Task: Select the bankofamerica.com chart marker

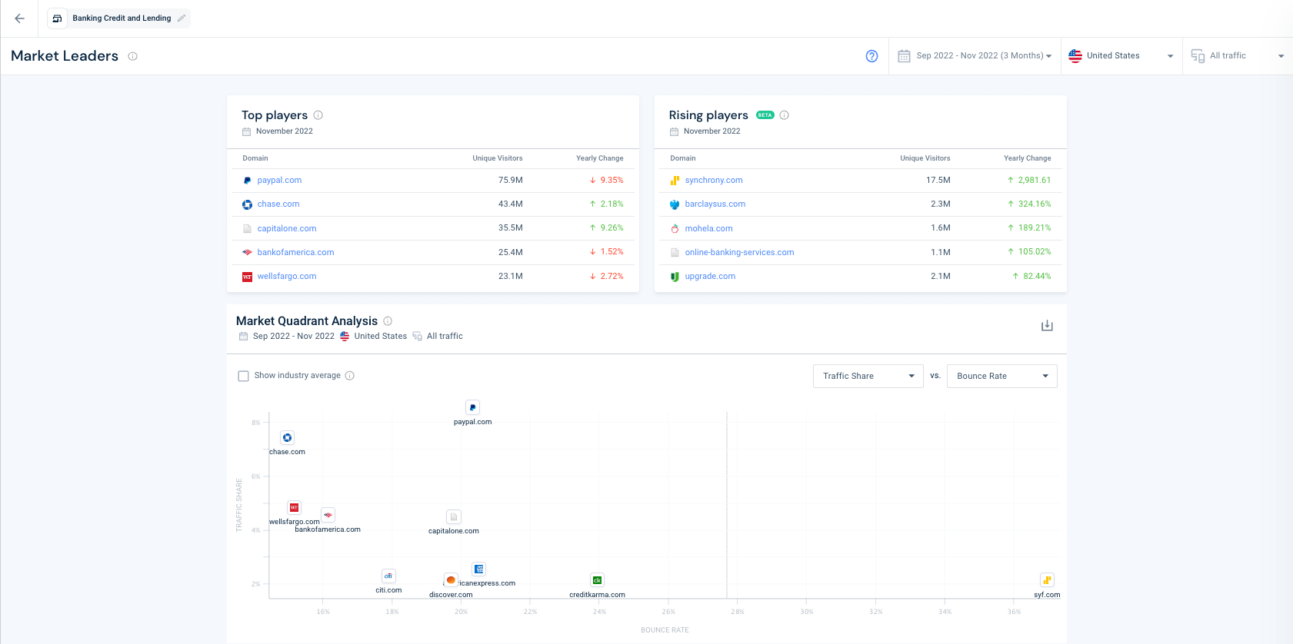Action: [x=328, y=516]
